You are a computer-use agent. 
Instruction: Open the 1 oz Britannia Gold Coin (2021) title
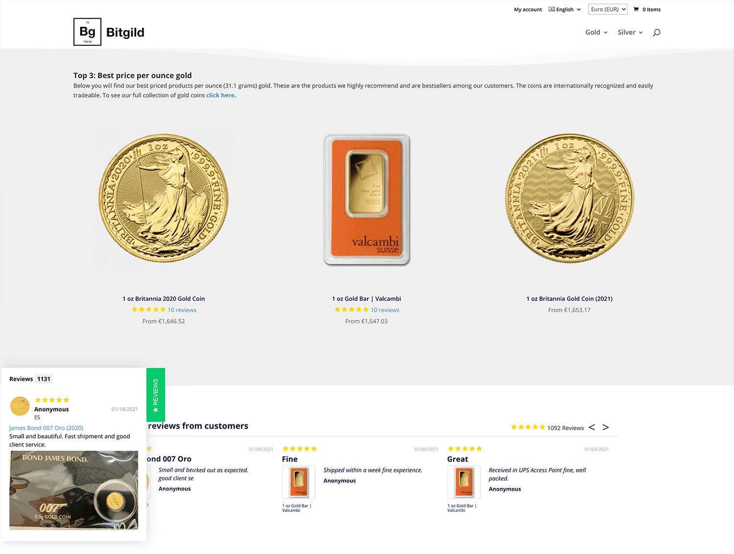tap(570, 299)
